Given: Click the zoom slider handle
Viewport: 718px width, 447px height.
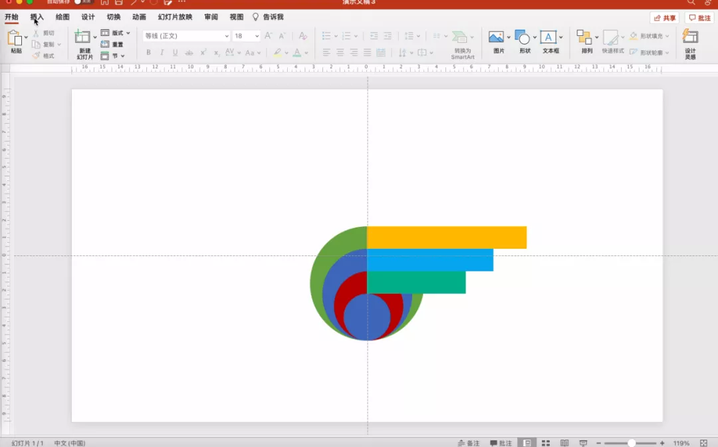Looking at the screenshot, I should [632, 443].
